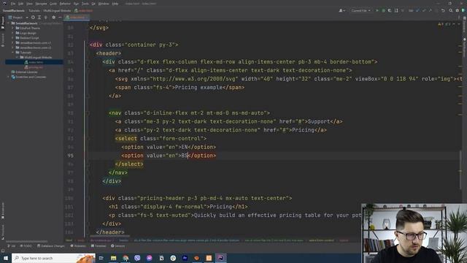Viewport: 467px width, 263px height.
Task: Open the Git tool window
Action: point(12,246)
